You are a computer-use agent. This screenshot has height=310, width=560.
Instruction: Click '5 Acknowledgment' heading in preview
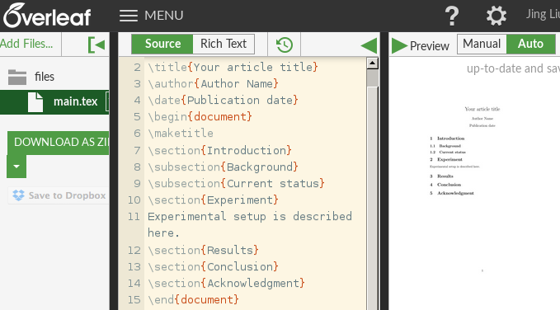tap(452, 193)
